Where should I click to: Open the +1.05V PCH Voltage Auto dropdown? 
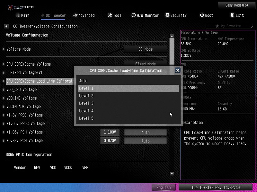tap(146, 132)
